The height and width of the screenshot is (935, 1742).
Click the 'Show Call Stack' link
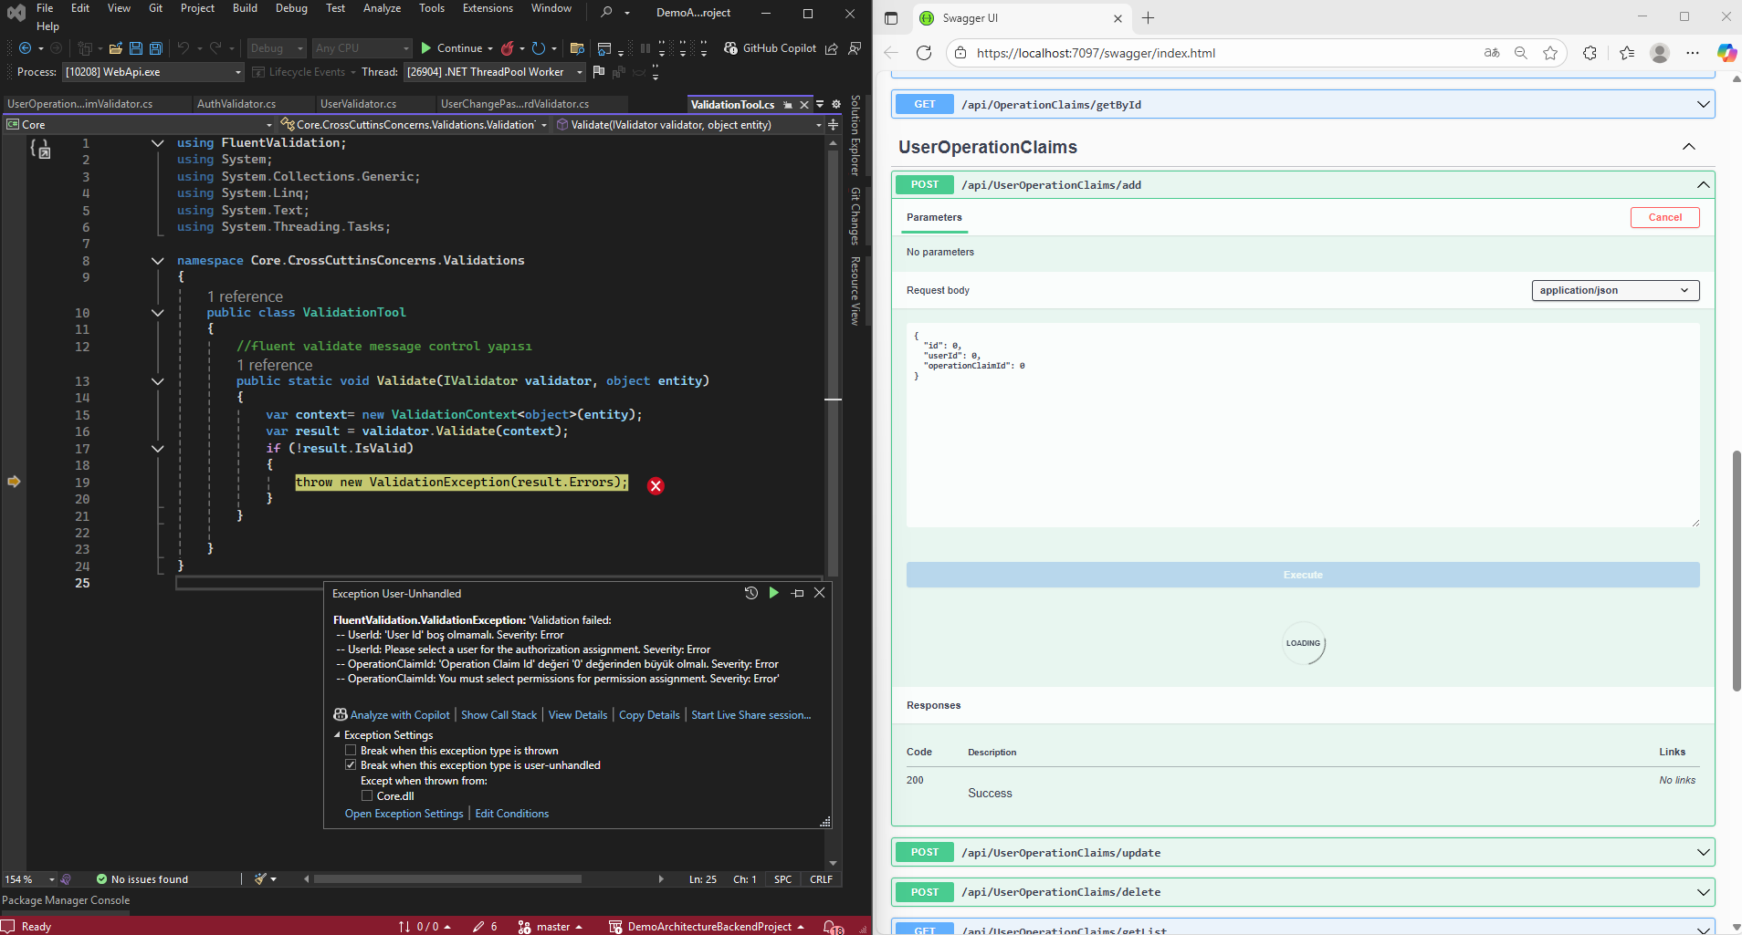pyautogui.click(x=498, y=715)
